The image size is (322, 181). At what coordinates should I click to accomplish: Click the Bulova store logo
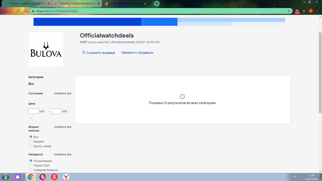[46, 50]
